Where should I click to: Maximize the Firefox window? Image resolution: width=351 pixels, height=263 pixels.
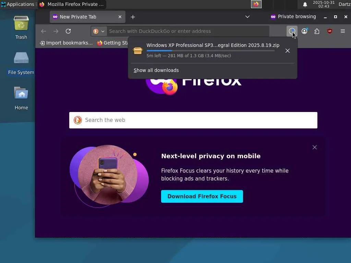point(335,17)
